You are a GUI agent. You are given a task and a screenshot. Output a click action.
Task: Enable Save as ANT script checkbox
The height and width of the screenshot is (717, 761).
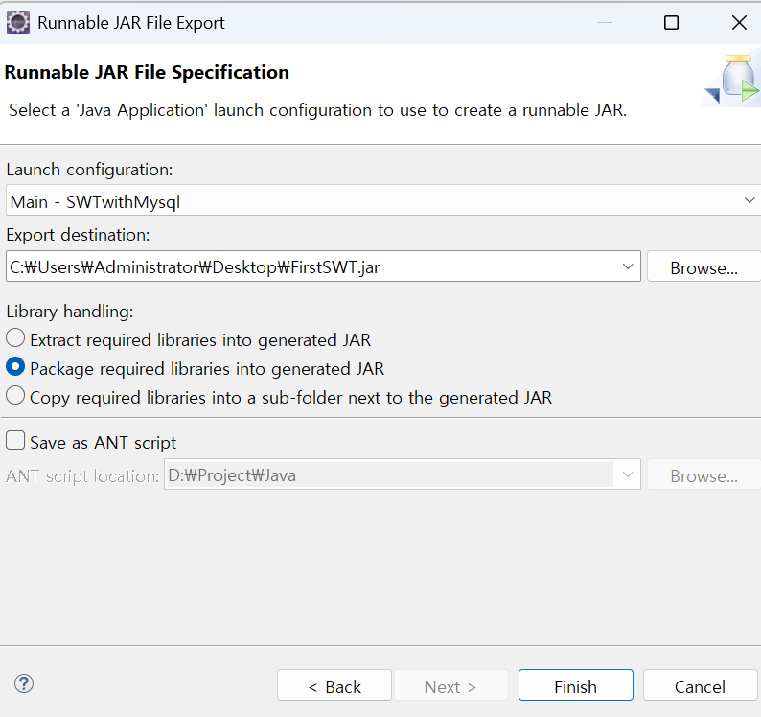[x=91, y=442]
